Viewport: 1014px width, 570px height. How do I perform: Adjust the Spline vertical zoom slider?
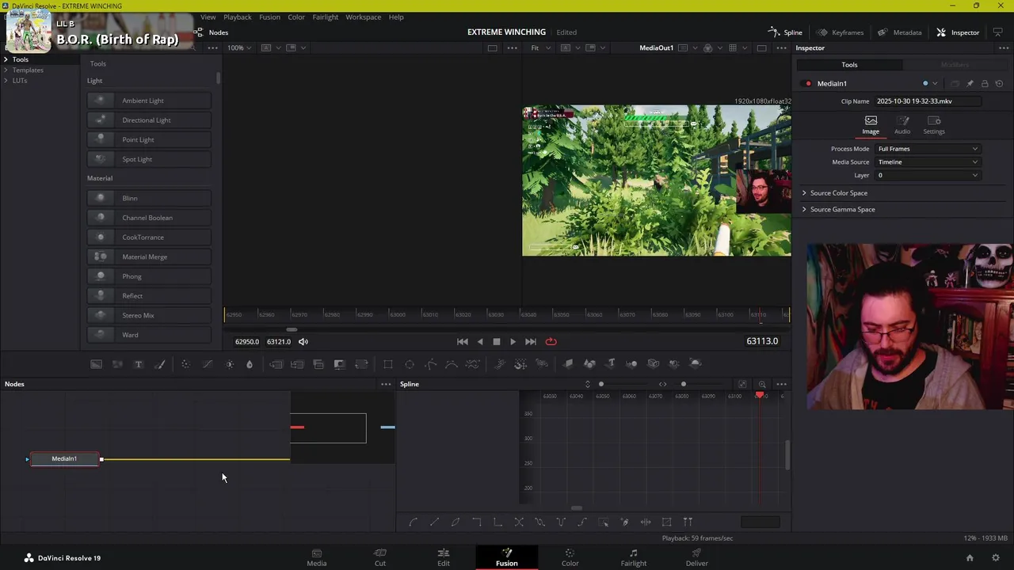(x=600, y=384)
